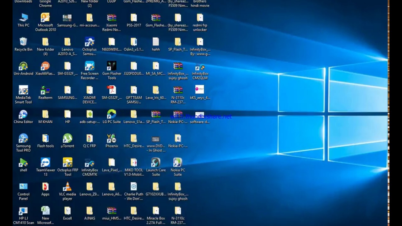Launch the µTorrent client
This screenshot has height=226, width=402.
click(x=68, y=141)
